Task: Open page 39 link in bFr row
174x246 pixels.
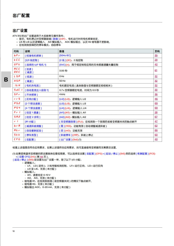Action: (x=156, y=56)
